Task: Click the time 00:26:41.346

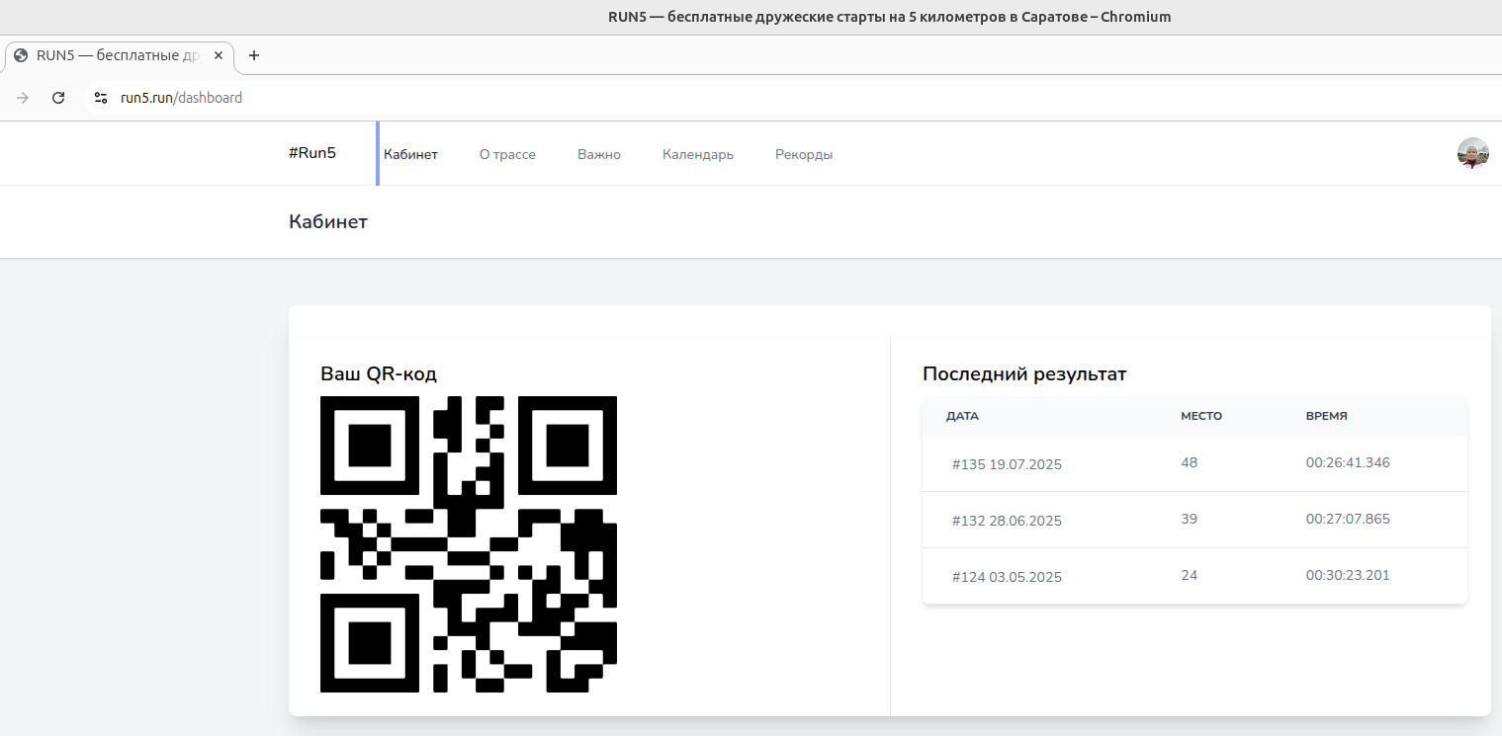Action: [x=1348, y=462]
